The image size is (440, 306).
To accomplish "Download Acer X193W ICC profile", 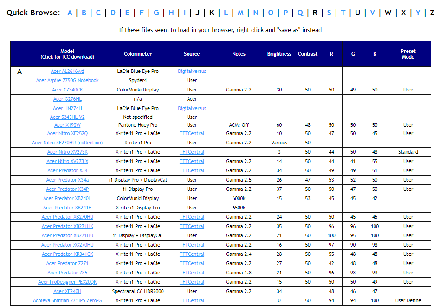I will (67, 125).
